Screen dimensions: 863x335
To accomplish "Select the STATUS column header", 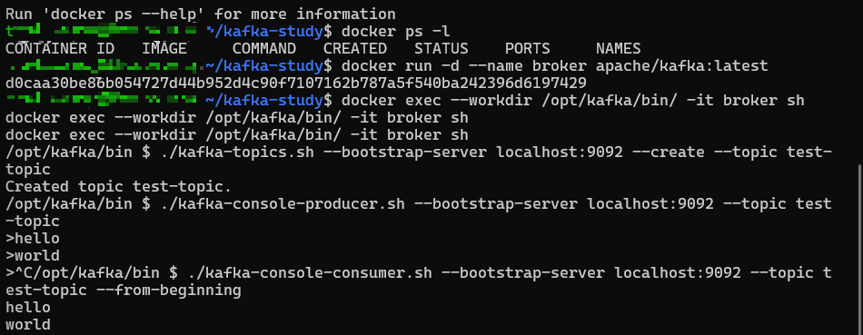I will tap(441, 48).
